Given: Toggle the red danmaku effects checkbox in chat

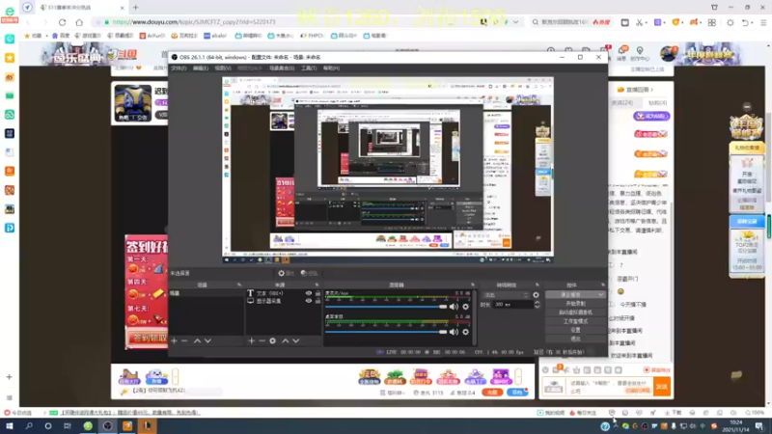Looking at the screenshot, I should [647, 370].
